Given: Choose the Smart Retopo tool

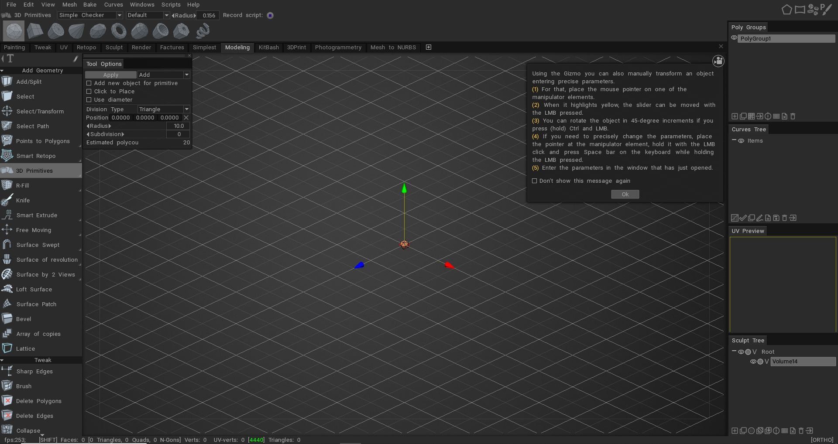Looking at the screenshot, I should click(36, 156).
